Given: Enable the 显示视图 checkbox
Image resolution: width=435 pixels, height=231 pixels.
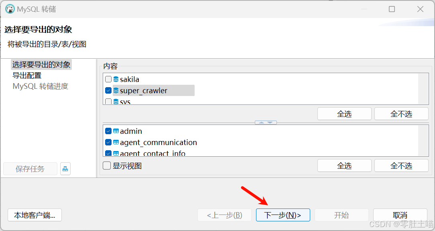Looking at the screenshot, I should pos(107,166).
